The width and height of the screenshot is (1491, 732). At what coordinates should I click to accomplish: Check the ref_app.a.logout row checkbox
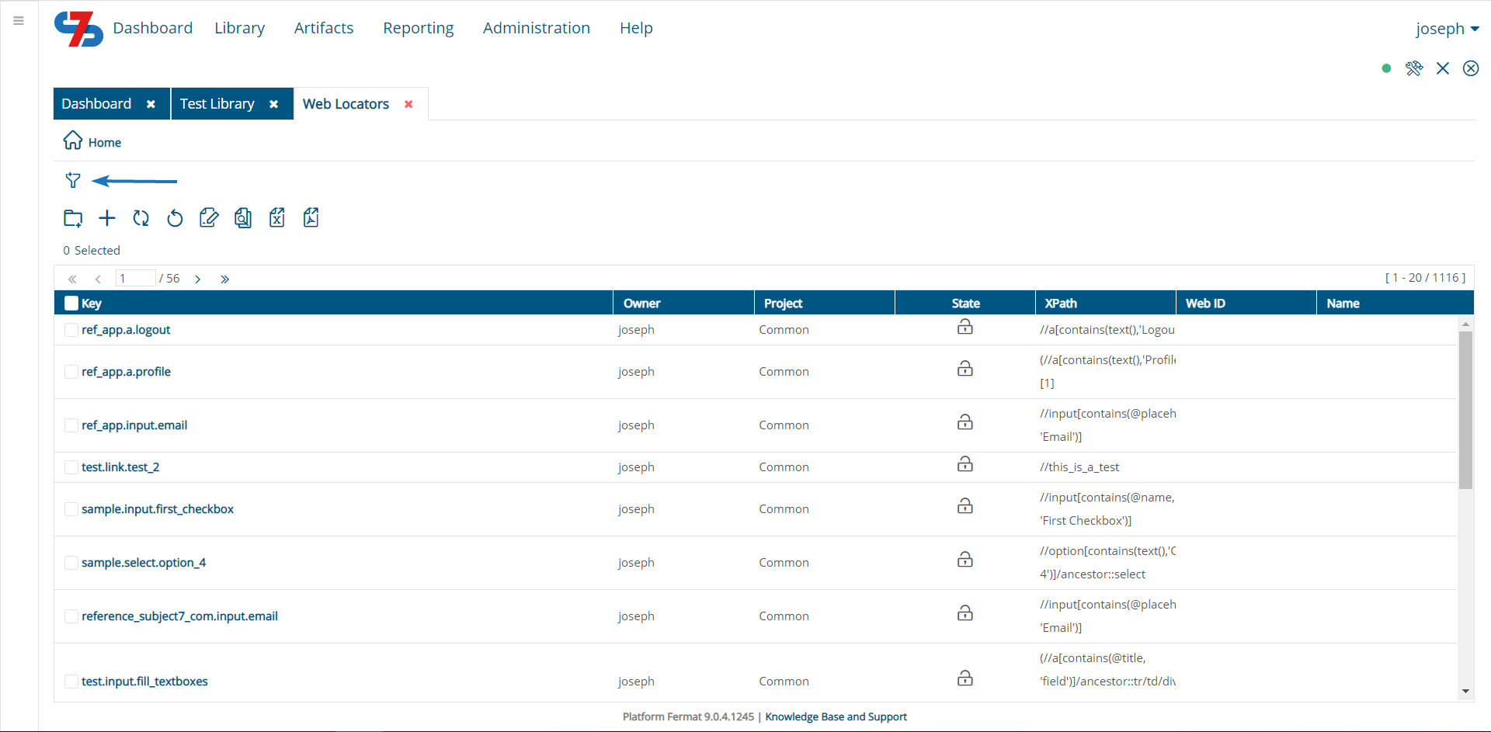click(x=71, y=329)
